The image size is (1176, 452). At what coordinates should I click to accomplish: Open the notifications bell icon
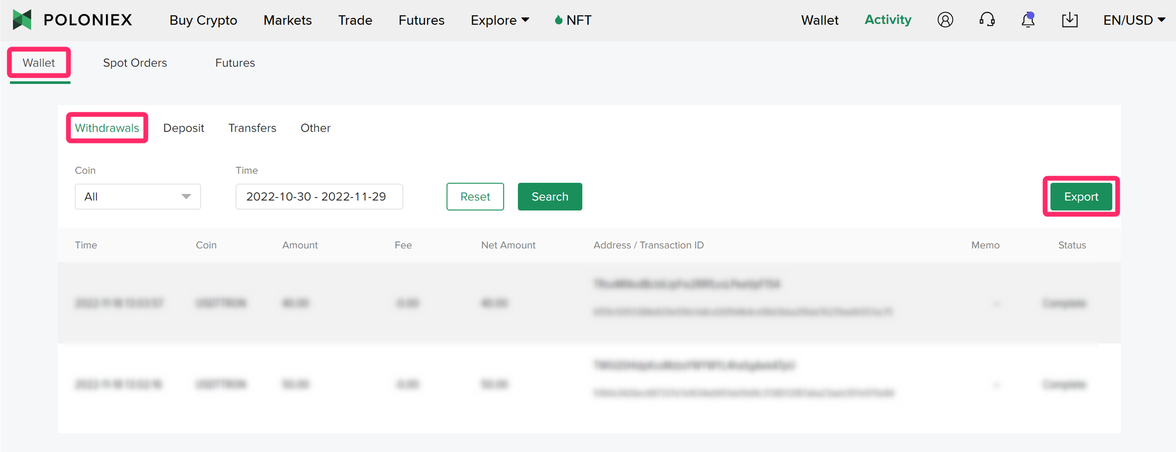pyautogui.click(x=1028, y=20)
